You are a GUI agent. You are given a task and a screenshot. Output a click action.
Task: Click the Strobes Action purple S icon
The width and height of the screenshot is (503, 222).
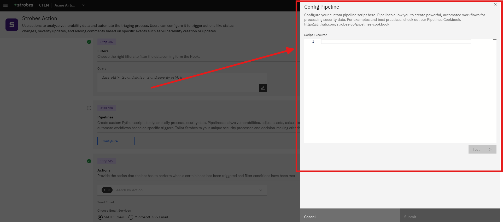(12, 25)
